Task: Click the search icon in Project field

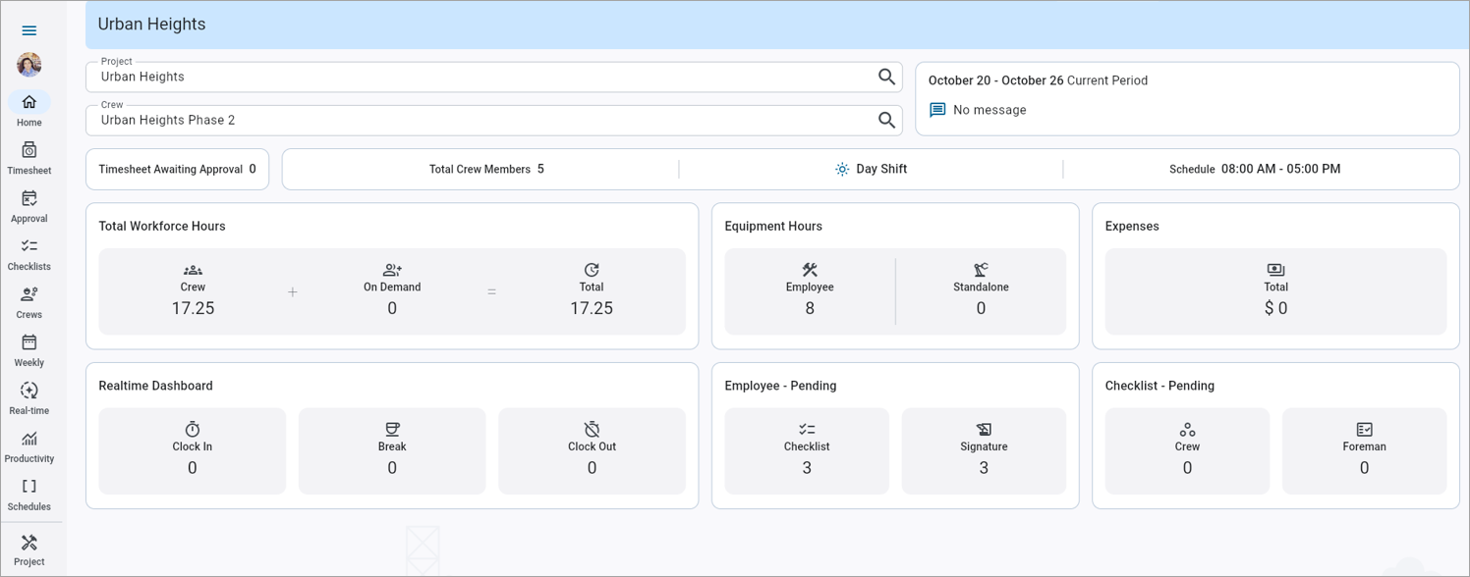Action: (887, 77)
